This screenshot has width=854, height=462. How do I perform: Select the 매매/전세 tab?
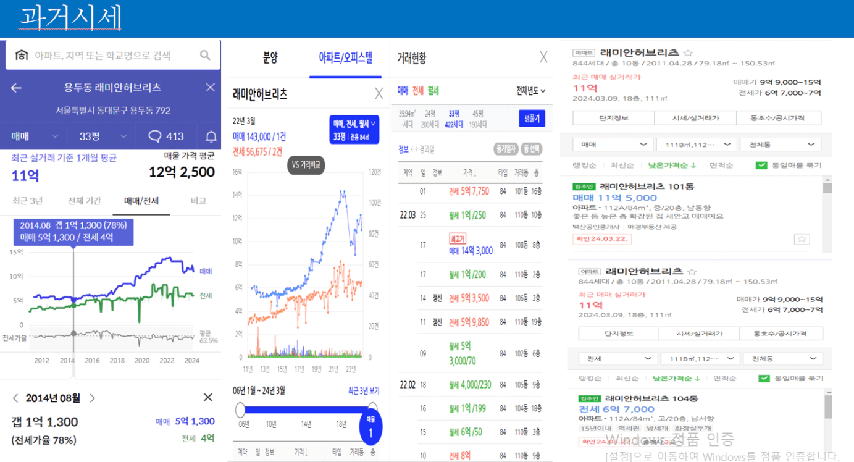pos(141,201)
